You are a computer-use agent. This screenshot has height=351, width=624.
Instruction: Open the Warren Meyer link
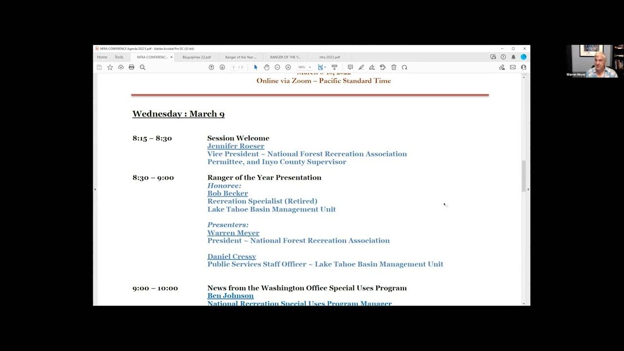234,233
